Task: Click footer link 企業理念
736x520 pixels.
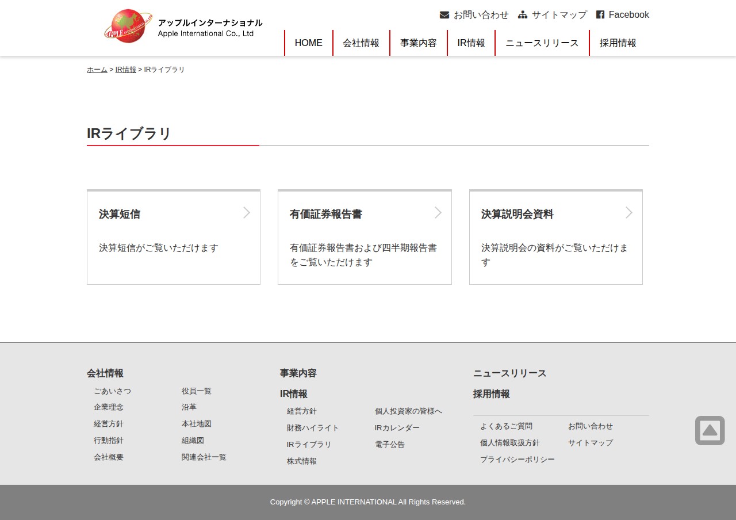Action: click(109, 407)
